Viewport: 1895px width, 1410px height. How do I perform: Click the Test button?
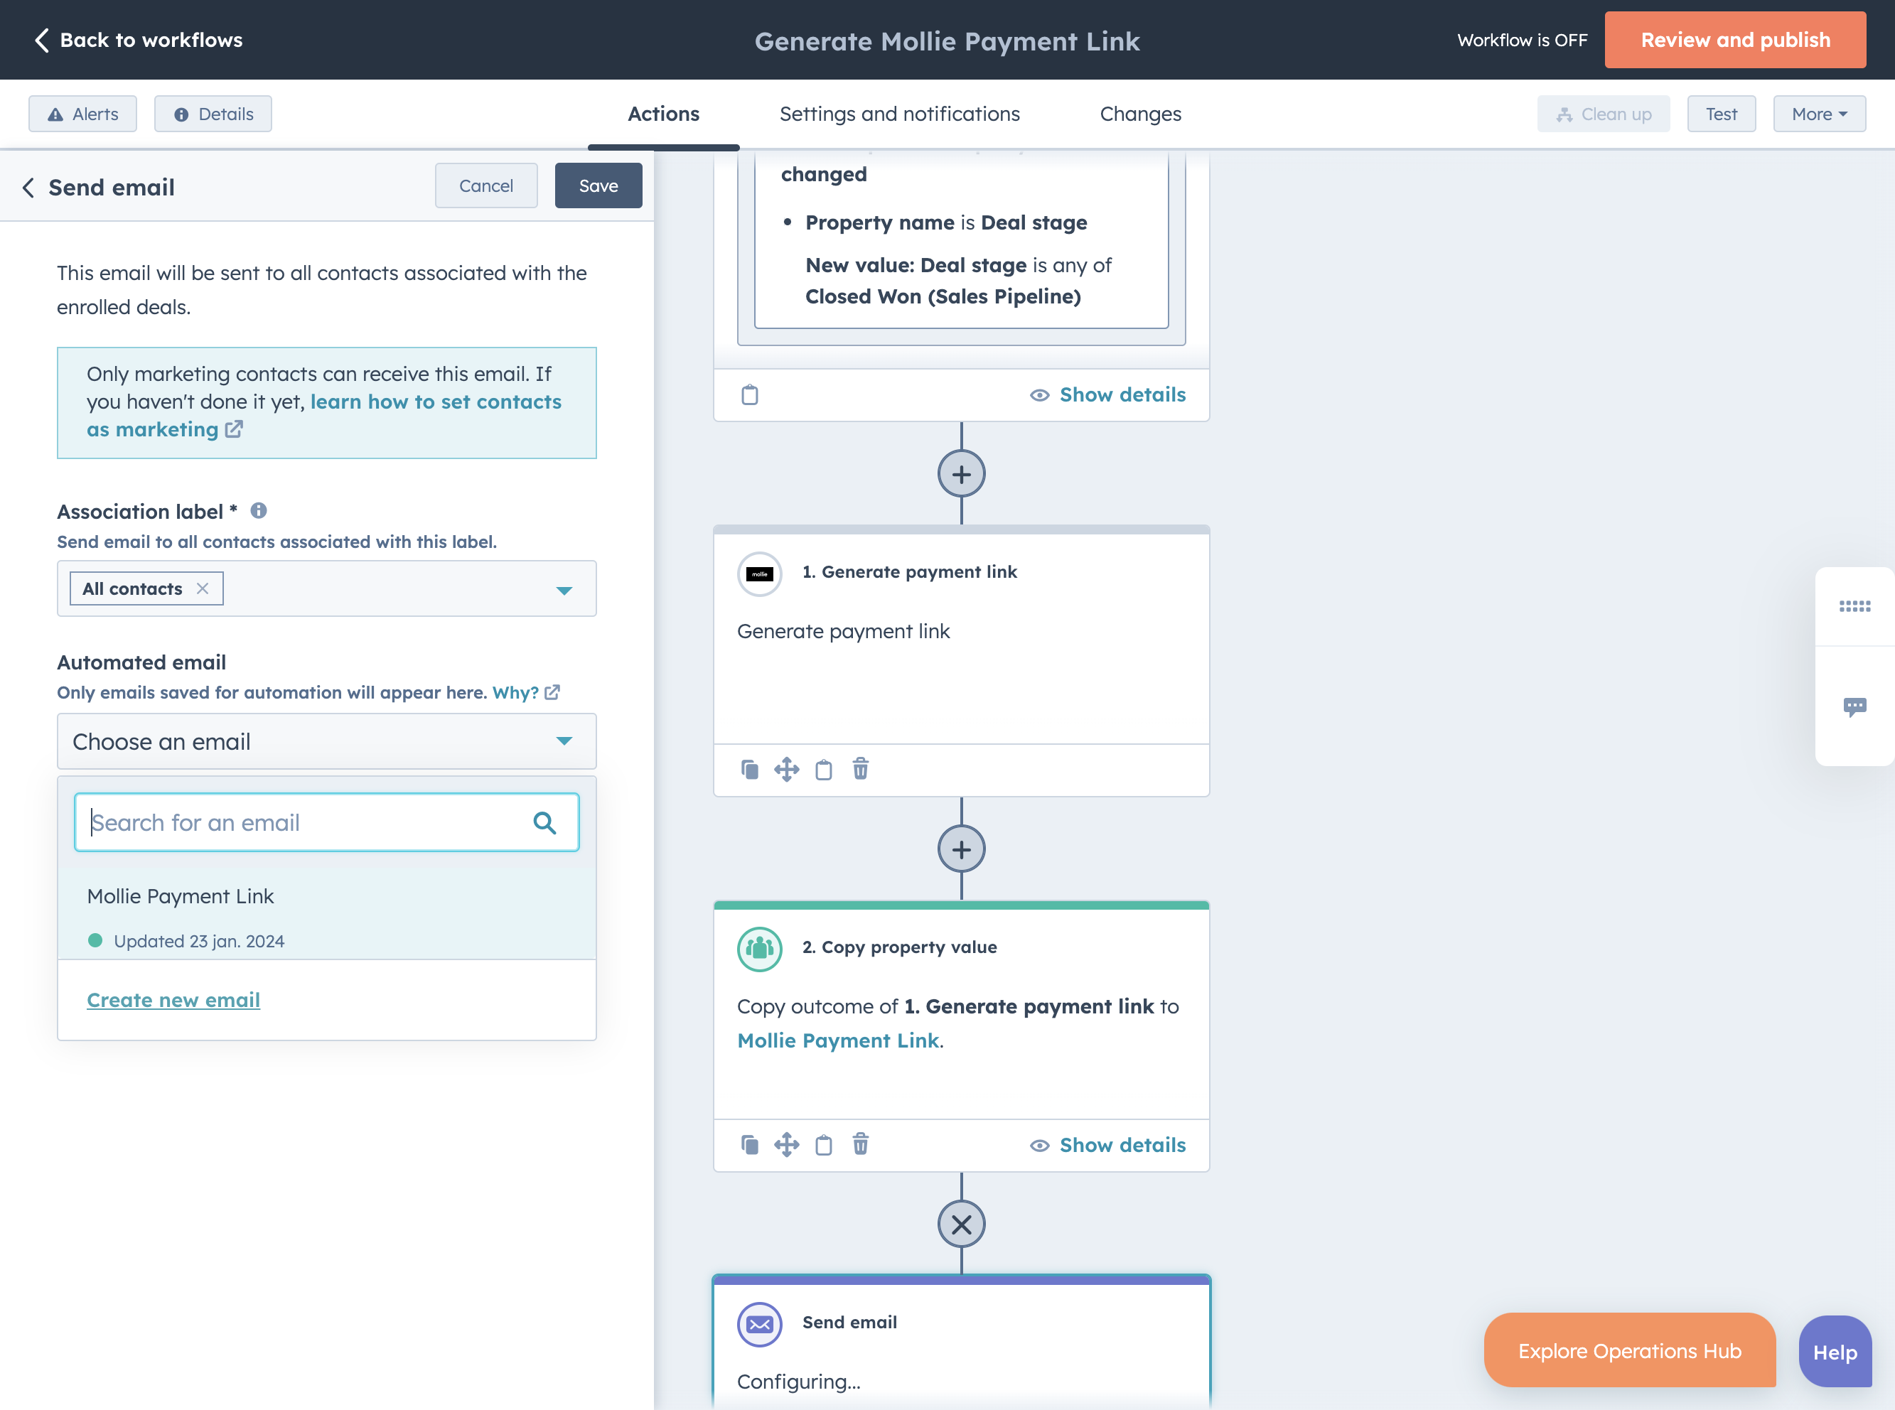pos(1721,114)
